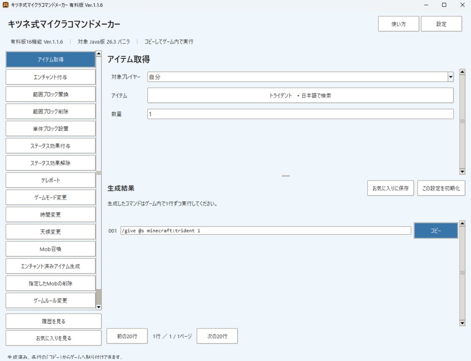The image size is (471, 361).
Task: Click the 1行 / 1 / 1ページ page indicator
Action: (x=172, y=336)
